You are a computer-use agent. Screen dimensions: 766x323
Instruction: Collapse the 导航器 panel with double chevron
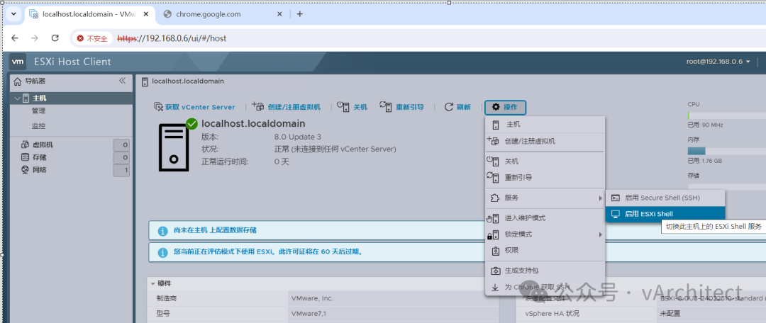[x=123, y=81]
